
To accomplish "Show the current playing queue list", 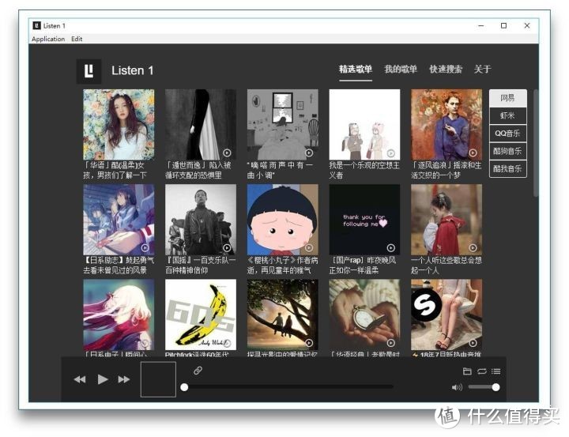I will click(x=496, y=371).
